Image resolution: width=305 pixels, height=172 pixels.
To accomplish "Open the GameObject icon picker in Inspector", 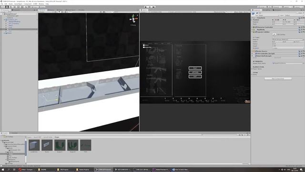I will (254, 13).
